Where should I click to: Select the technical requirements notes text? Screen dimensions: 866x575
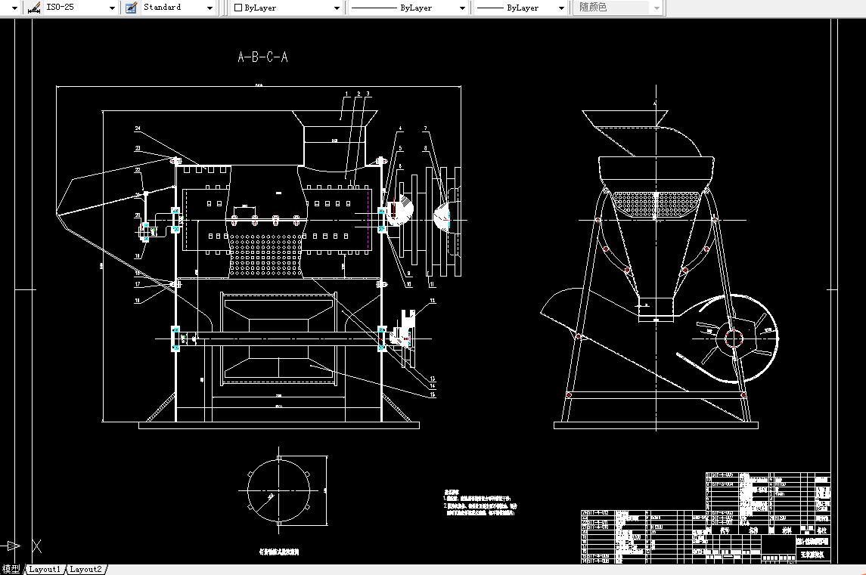tap(480, 502)
